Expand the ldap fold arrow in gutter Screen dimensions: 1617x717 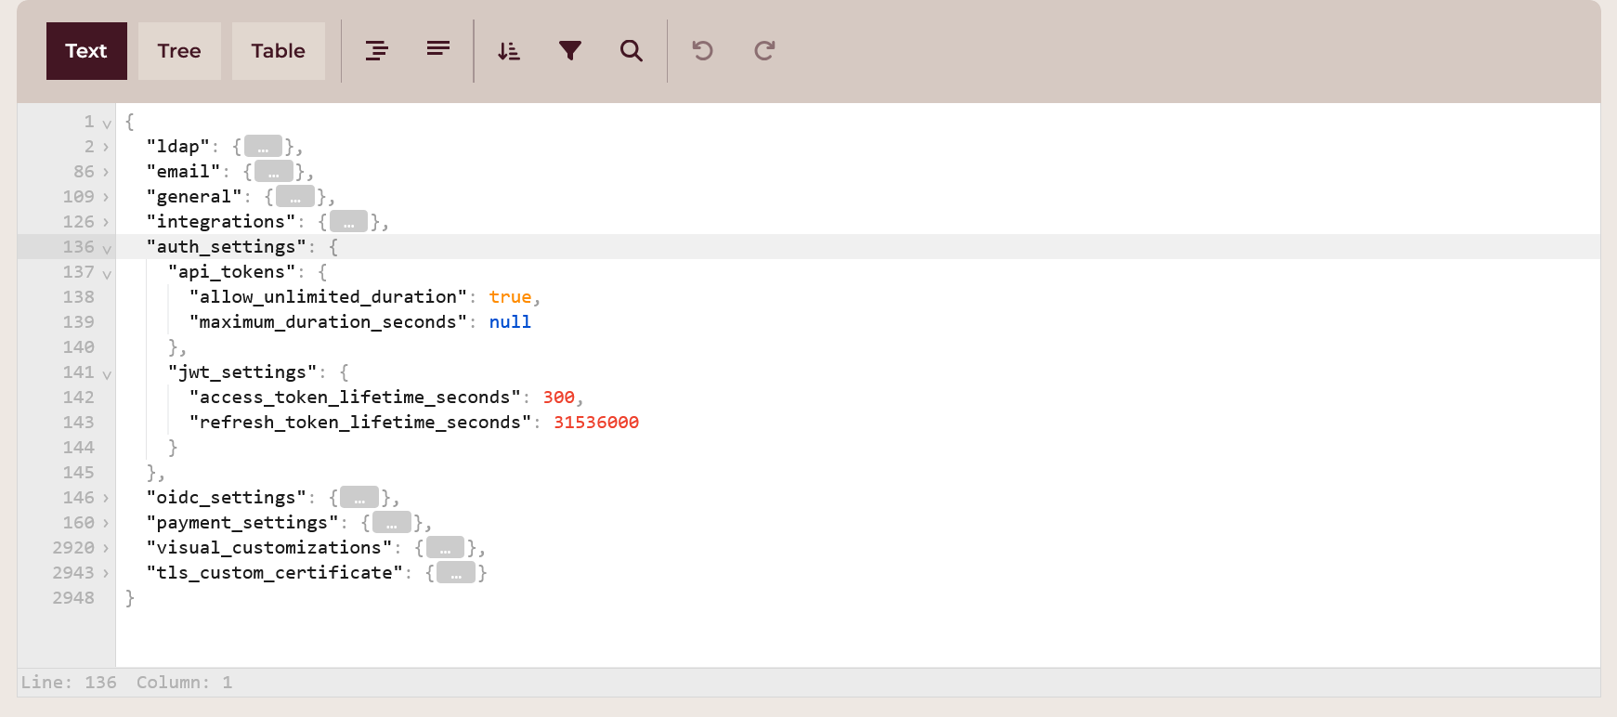(106, 148)
